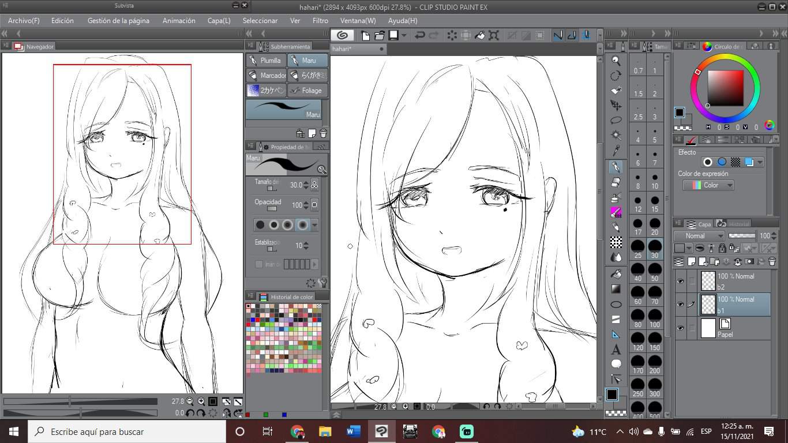Open Edición menu
Image resolution: width=788 pixels, height=443 pixels.
(62, 20)
